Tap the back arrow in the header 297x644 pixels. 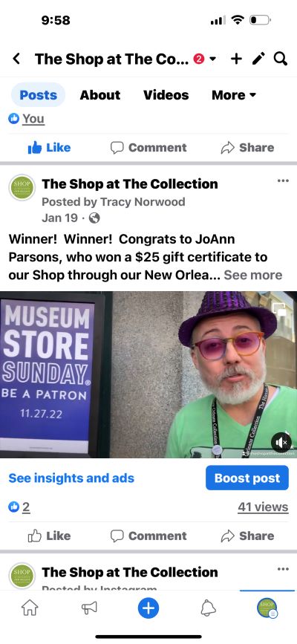16,59
